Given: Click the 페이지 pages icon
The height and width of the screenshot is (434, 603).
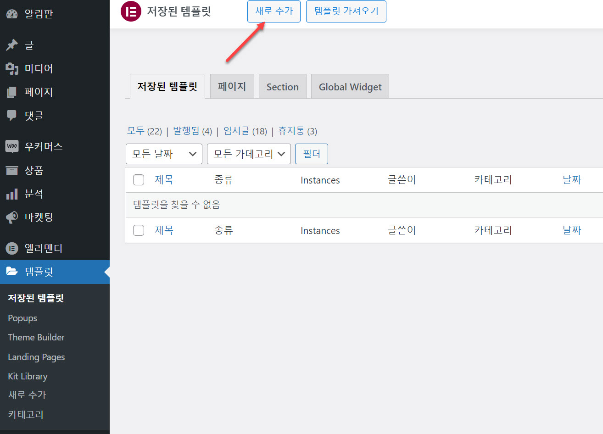Looking at the screenshot, I should [x=12, y=92].
